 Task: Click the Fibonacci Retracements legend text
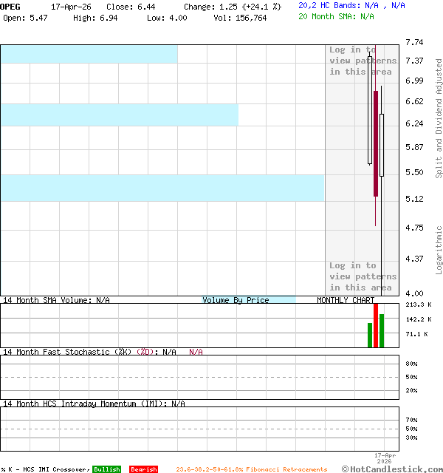[x=251, y=469]
